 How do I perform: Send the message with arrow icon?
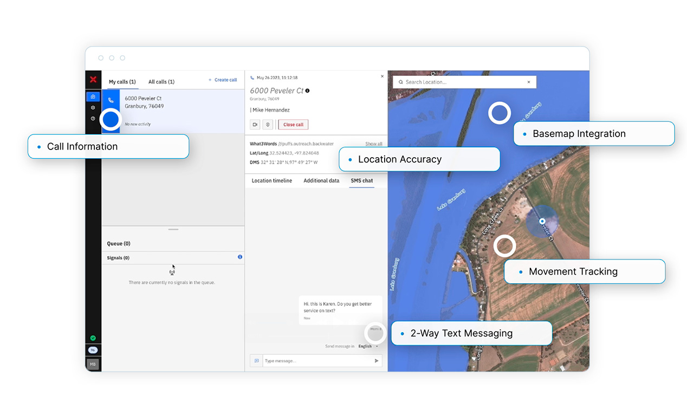377,361
